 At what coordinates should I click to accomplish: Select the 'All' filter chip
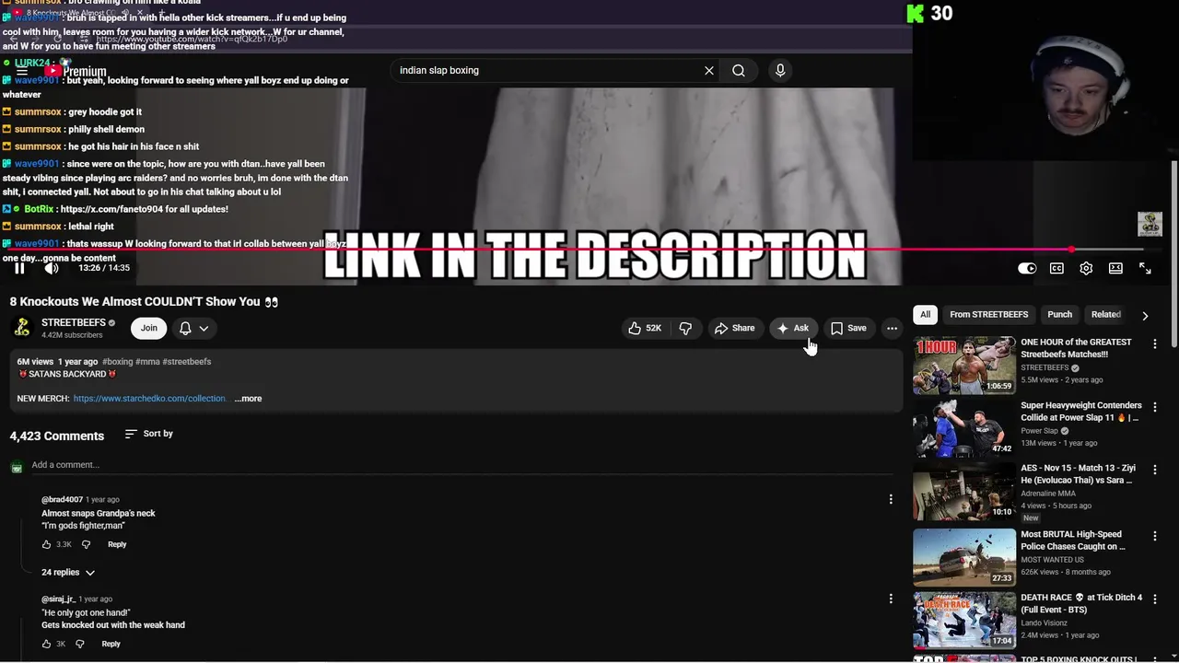pyautogui.click(x=925, y=315)
